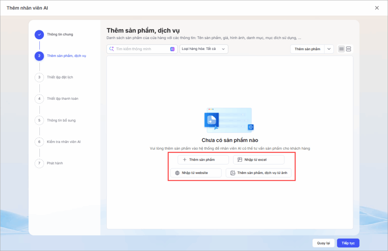Choose Thêm sản phẩm, dịch vụ từ ảnh

259,173
